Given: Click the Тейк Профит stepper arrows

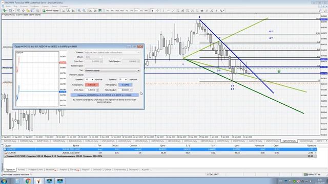Looking at the screenshot, I should coord(131,90).
